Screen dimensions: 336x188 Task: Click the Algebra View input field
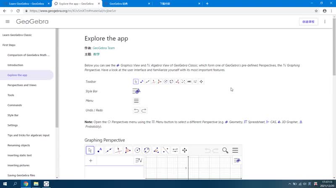coord(115,161)
